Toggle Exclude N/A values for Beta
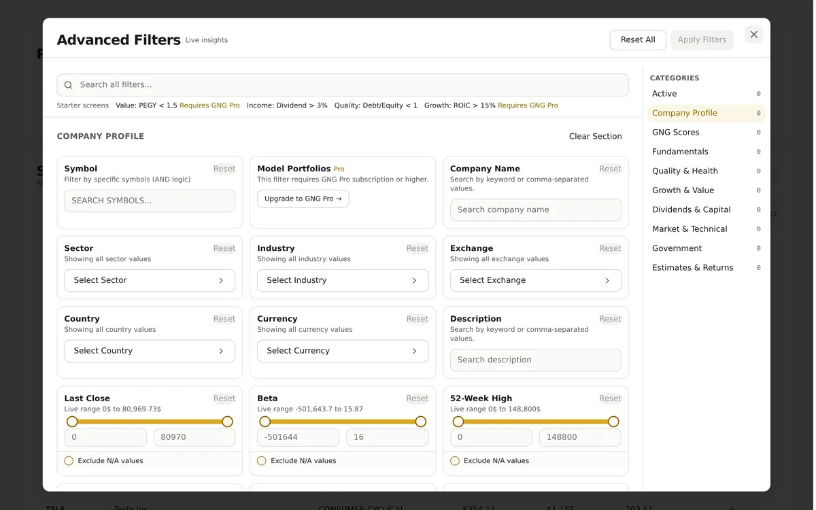 262,461
